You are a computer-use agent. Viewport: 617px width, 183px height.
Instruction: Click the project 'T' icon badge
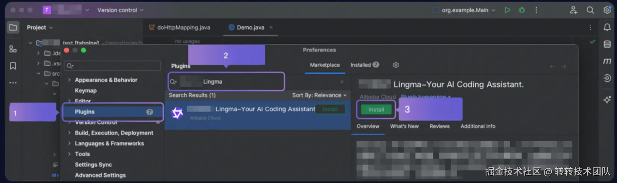(x=47, y=10)
